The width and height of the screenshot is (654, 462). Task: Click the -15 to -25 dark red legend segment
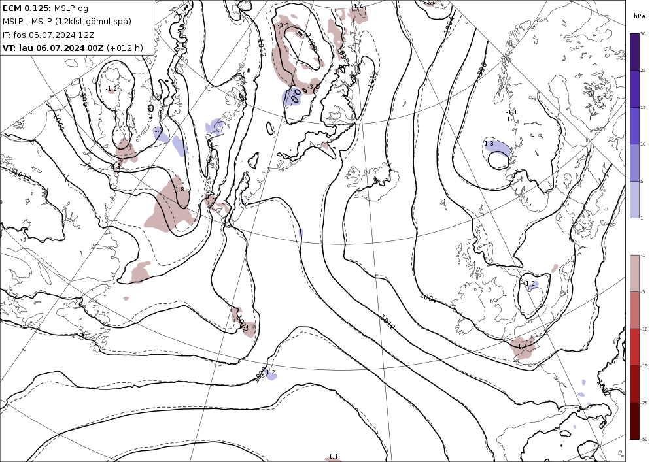pos(634,384)
